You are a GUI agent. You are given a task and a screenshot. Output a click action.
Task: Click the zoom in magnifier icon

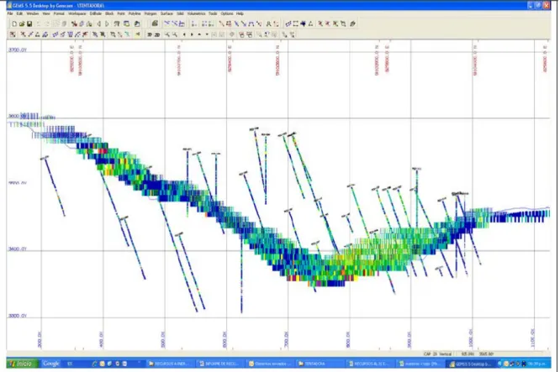[167, 34]
